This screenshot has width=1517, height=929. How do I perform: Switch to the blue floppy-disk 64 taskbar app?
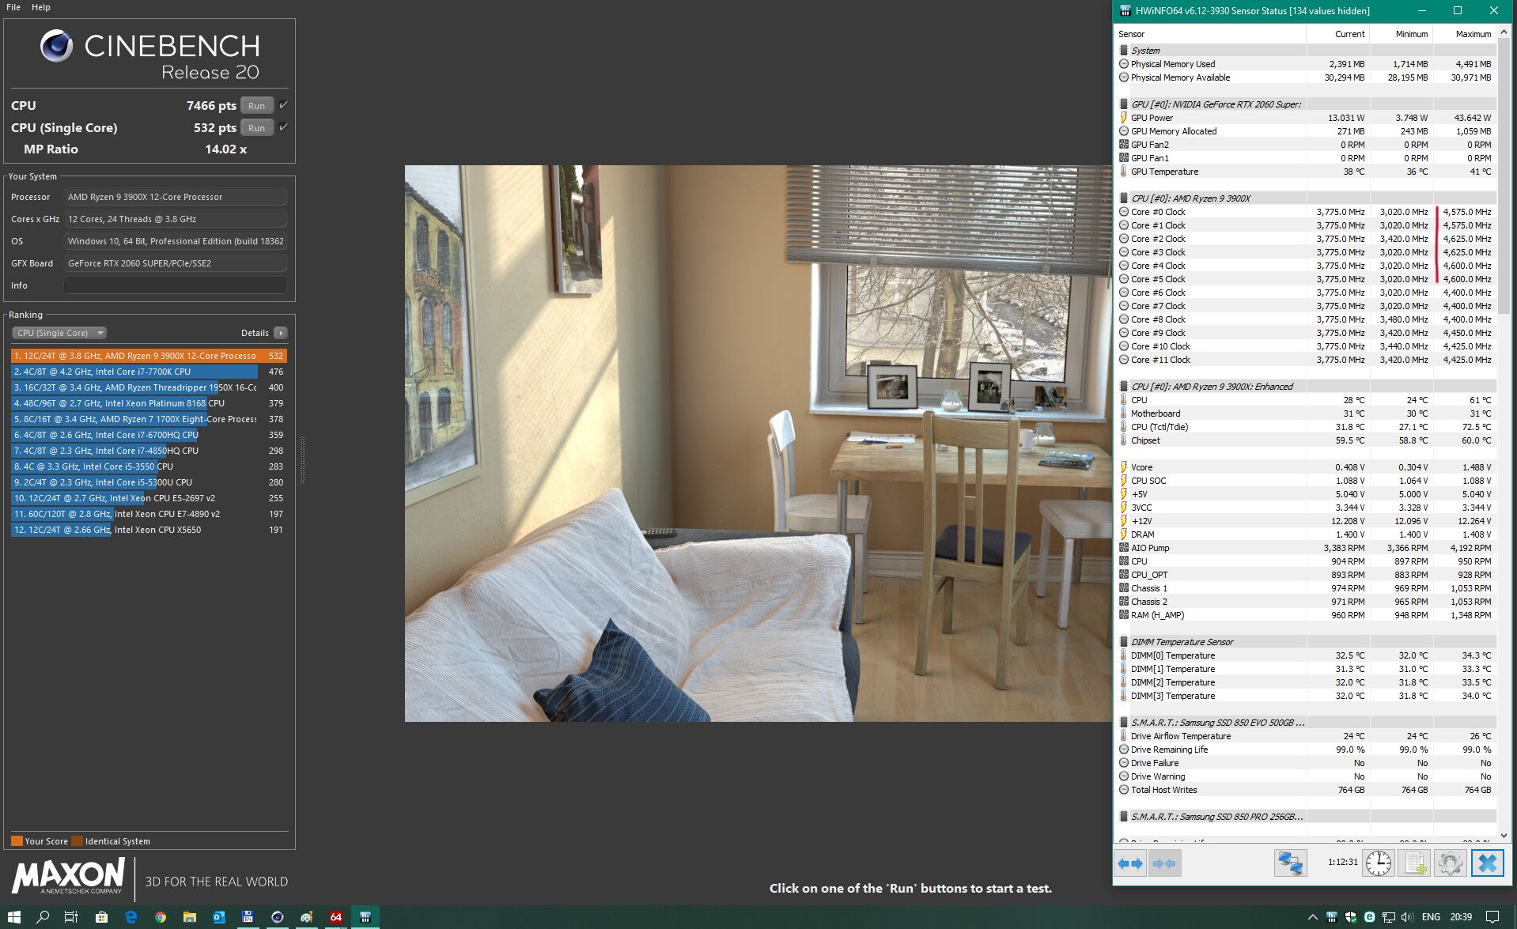248,917
